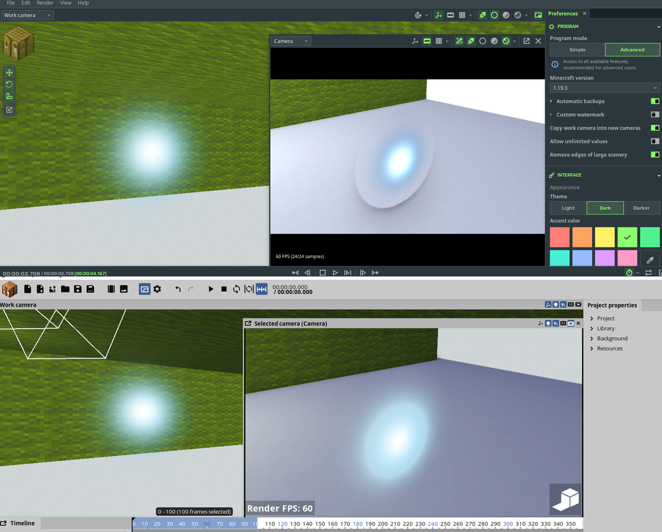
Task: Toggle the loop arrows icon in the old toolbar
Action: click(x=236, y=289)
